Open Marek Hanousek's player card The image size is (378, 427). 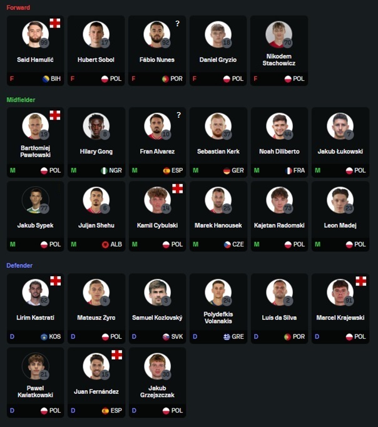pos(218,217)
